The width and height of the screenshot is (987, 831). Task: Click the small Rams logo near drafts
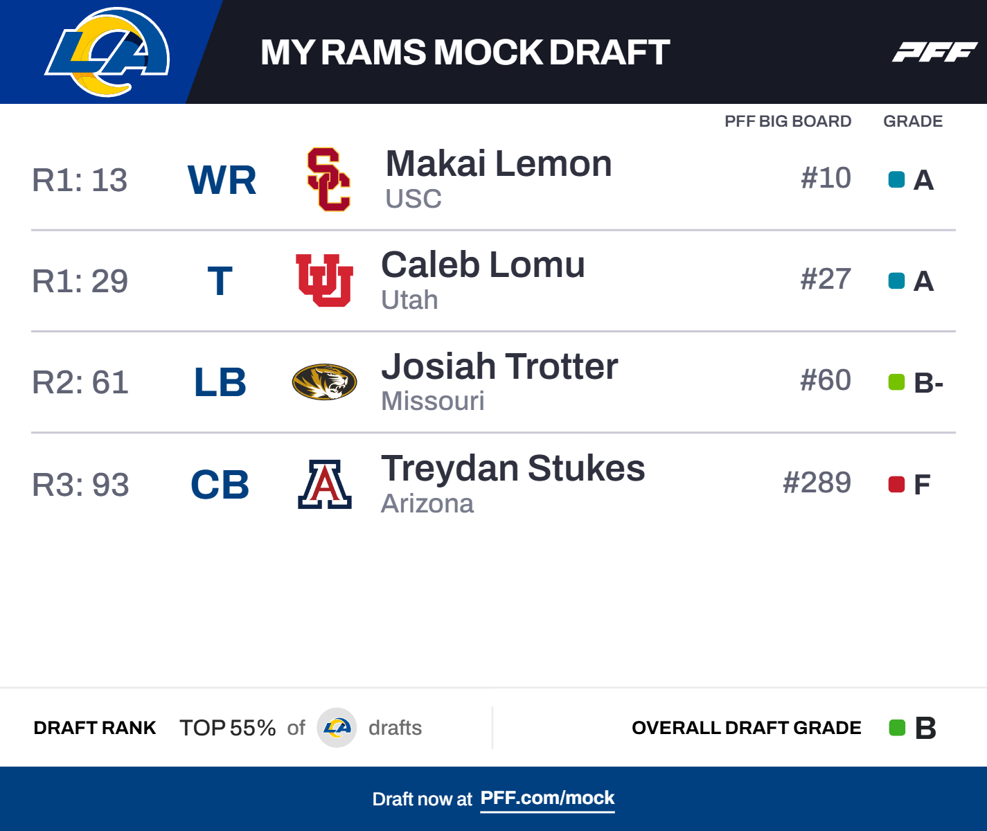pos(337,728)
